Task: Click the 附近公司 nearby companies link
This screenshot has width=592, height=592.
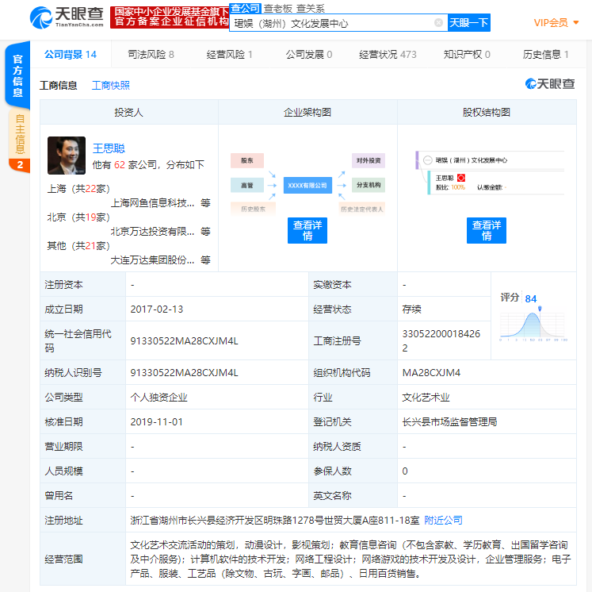Action: (443, 521)
